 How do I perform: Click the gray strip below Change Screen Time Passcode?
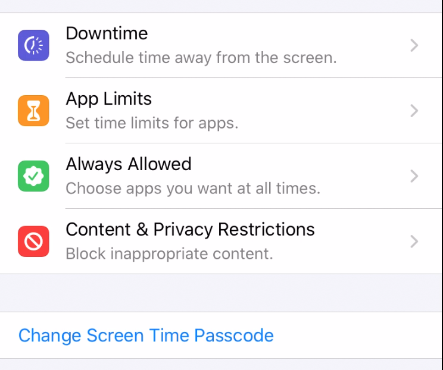(x=221, y=365)
